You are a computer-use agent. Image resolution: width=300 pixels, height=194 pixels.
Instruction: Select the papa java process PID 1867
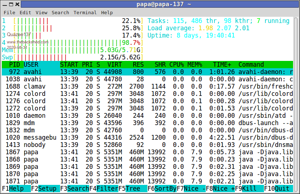pos(146,152)
